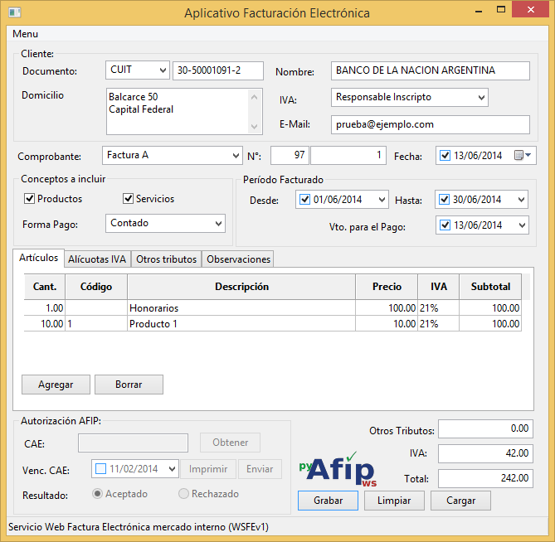Viewport: 555px width, 542px height.
Task: Click the Agregar button
Action: point(56,385)
